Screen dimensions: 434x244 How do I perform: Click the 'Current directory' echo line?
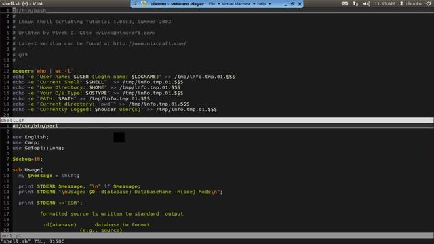pyautogui.click(x=101, y=104)
